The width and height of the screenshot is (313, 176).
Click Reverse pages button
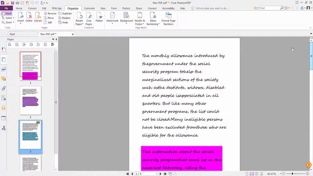[x=50, y=13]
